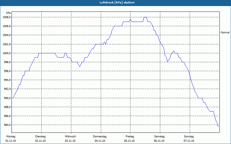This screenshot has height=144, width=231.
Task: Click the 'Montag' day label
Action: click(11, 137)
